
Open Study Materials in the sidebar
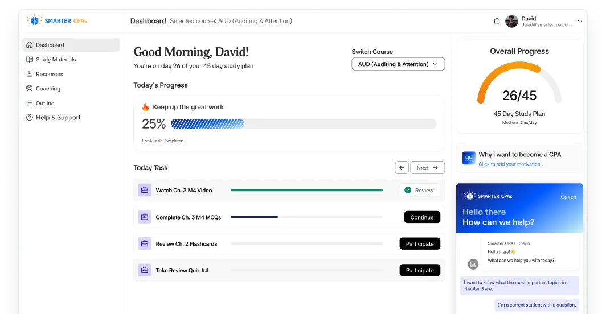coord(55,60)
